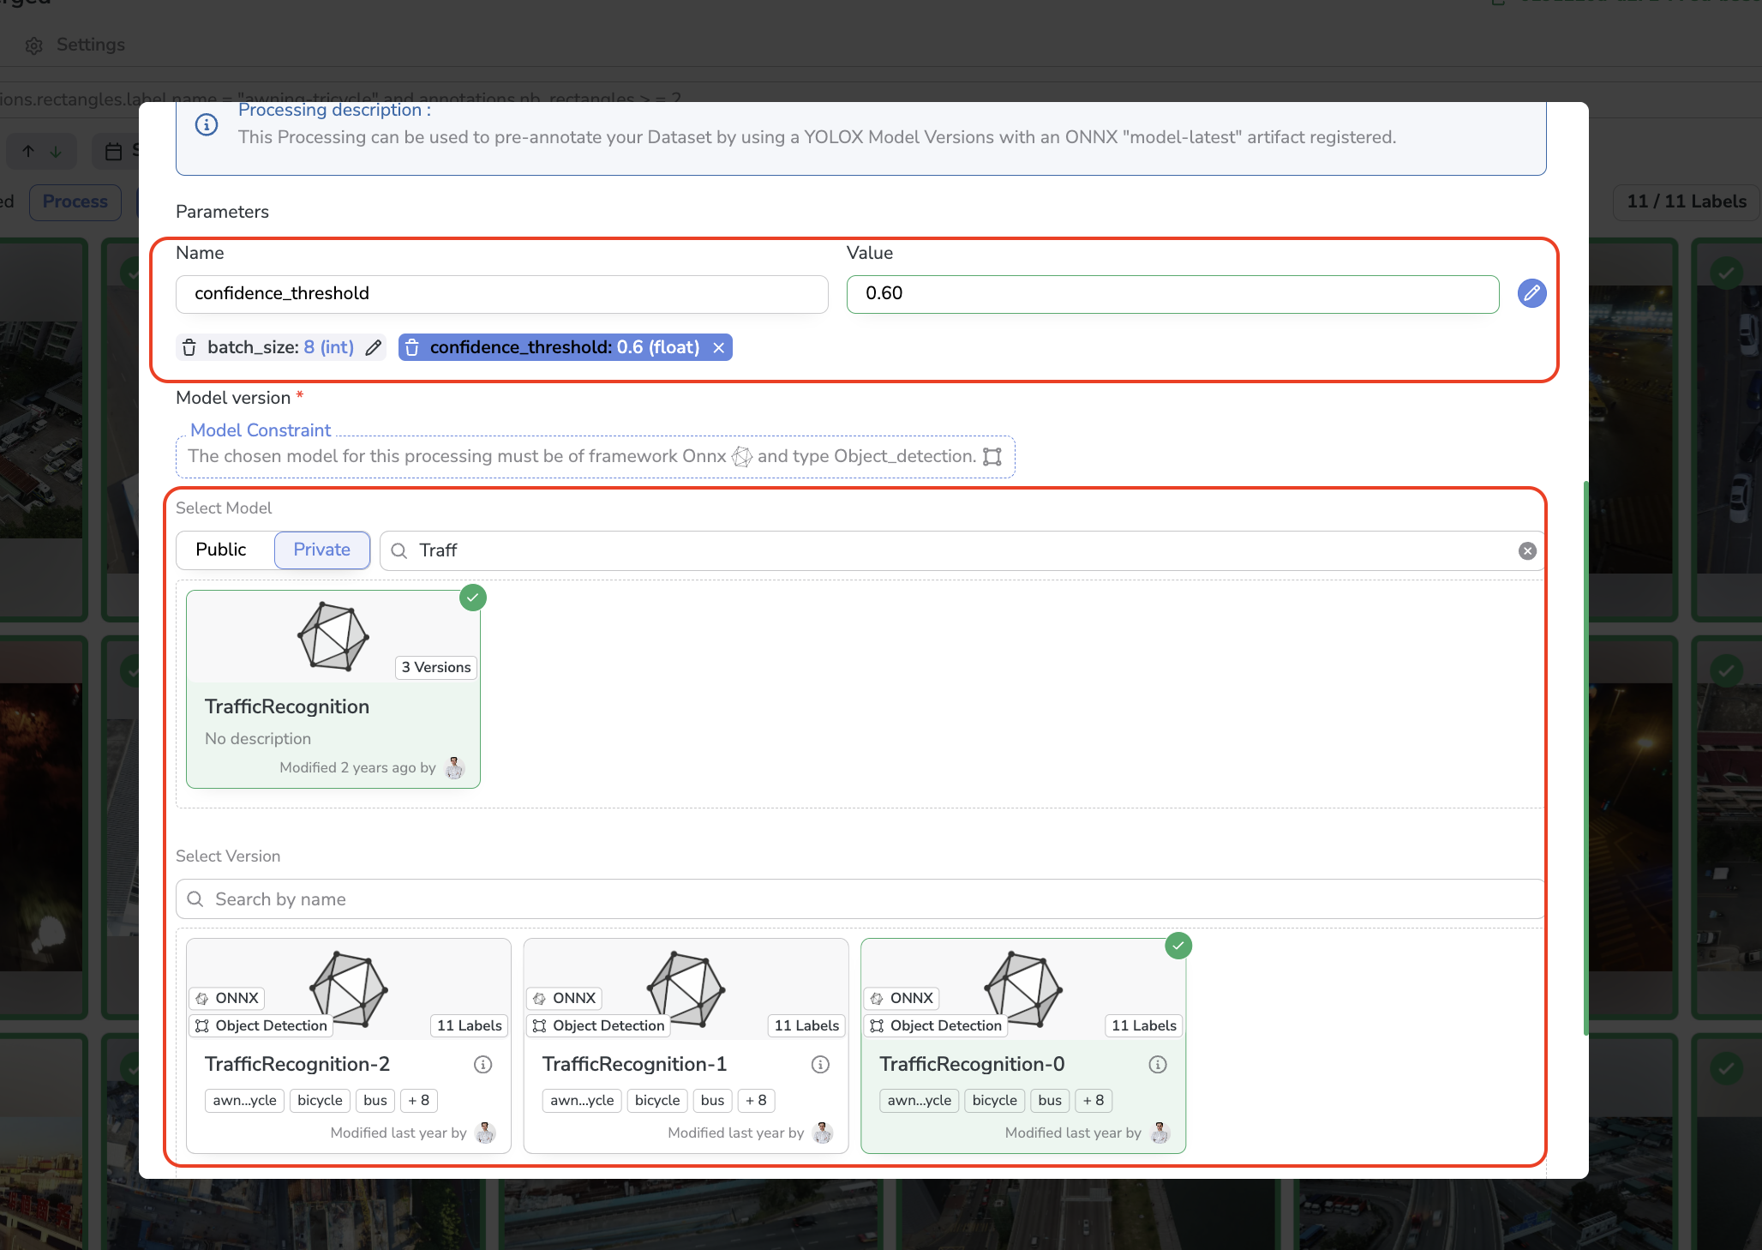Click the 11 Labels badge on TrafficRecognition-0

1144,1025
